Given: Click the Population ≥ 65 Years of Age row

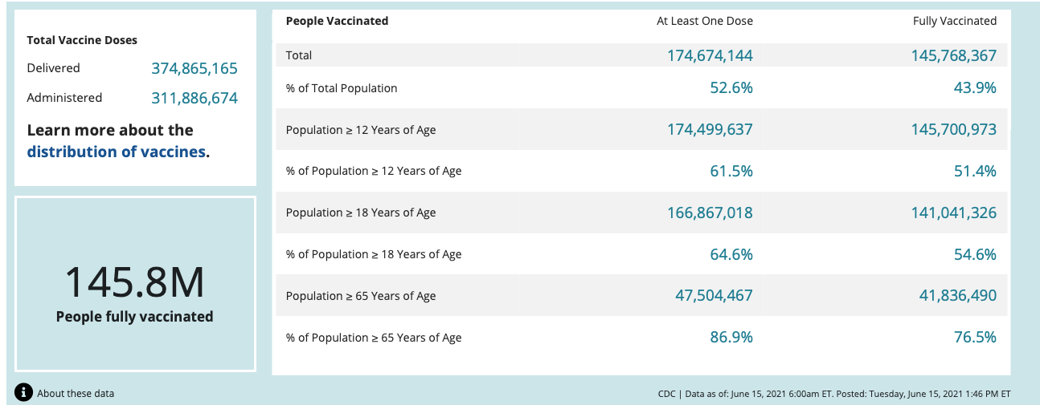Looking at the screenshot, I should click(x=641, y=296).
